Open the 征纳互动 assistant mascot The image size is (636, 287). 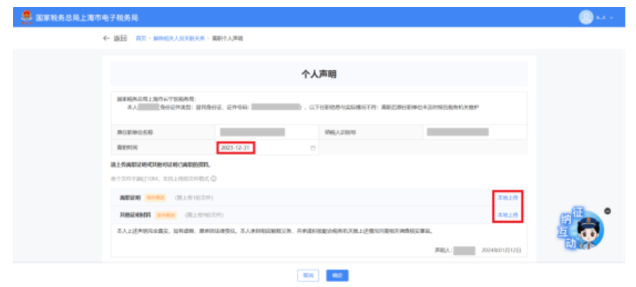(x=577, y=232)
